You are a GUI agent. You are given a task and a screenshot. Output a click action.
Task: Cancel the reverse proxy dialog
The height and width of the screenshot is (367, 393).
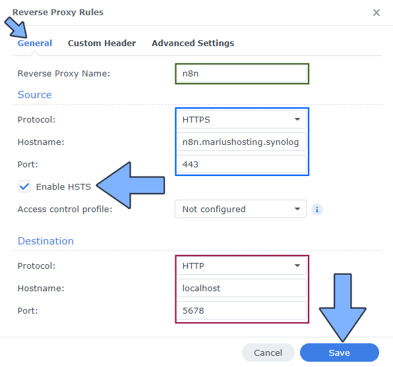click(x=268, y=353)
